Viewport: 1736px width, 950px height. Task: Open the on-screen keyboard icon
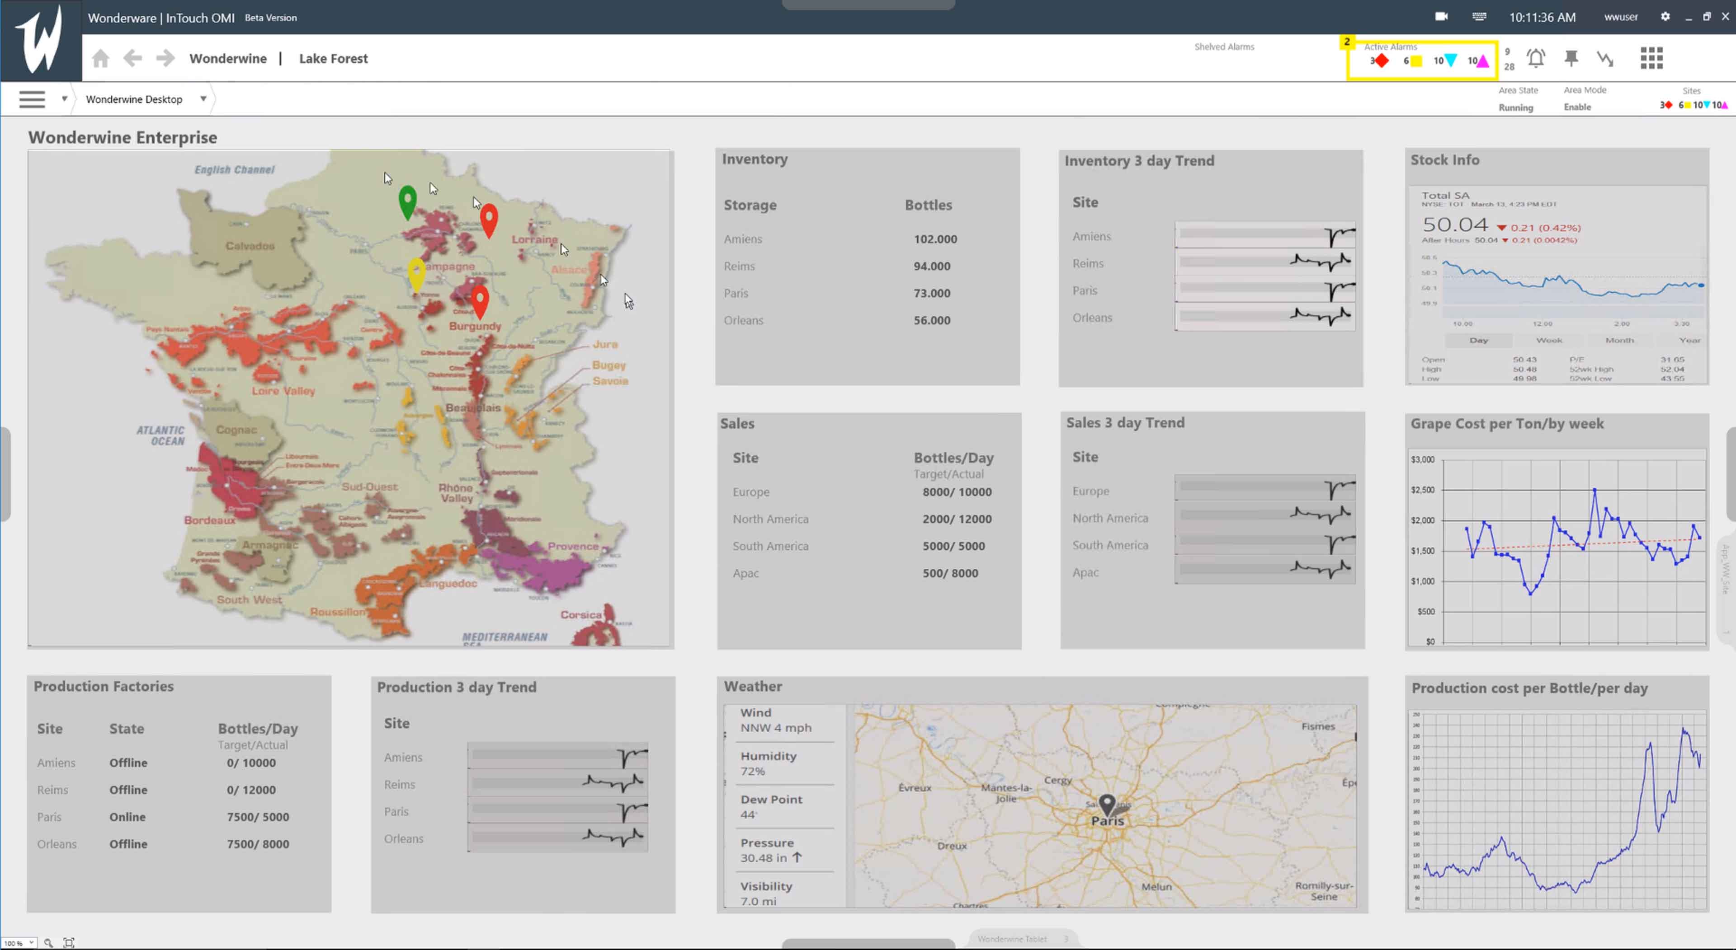pos(1479,17)
